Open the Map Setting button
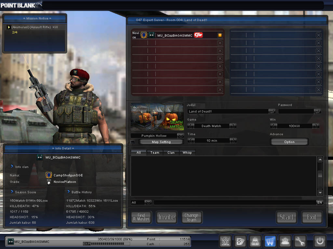333x249 pixels. [x=161, y=142]
